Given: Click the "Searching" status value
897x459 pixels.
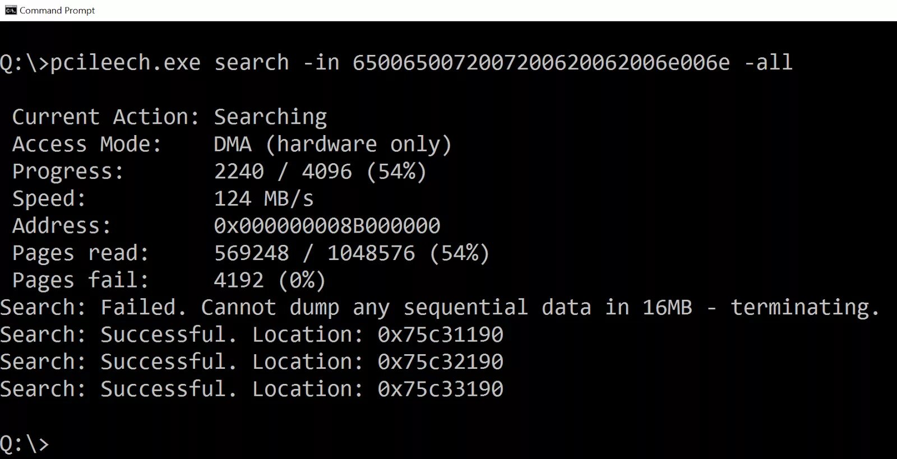Looking at the screenshot, I should point(270,117).
